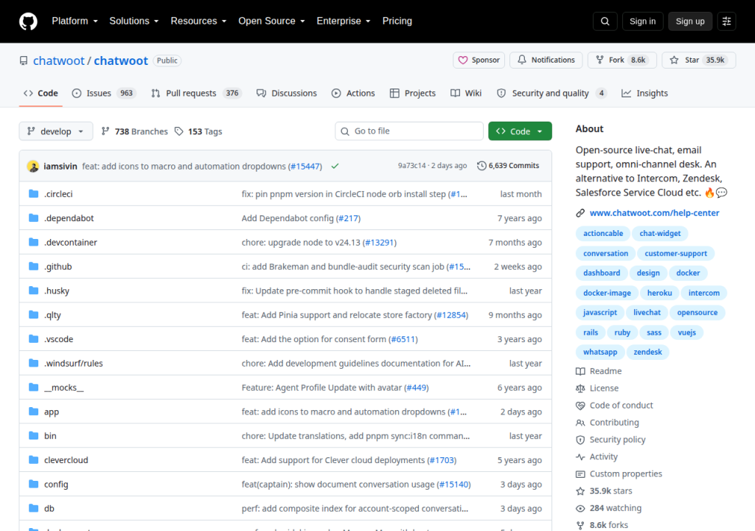Click the link icon beside website URL
The image size is (755, 531).
580,213
